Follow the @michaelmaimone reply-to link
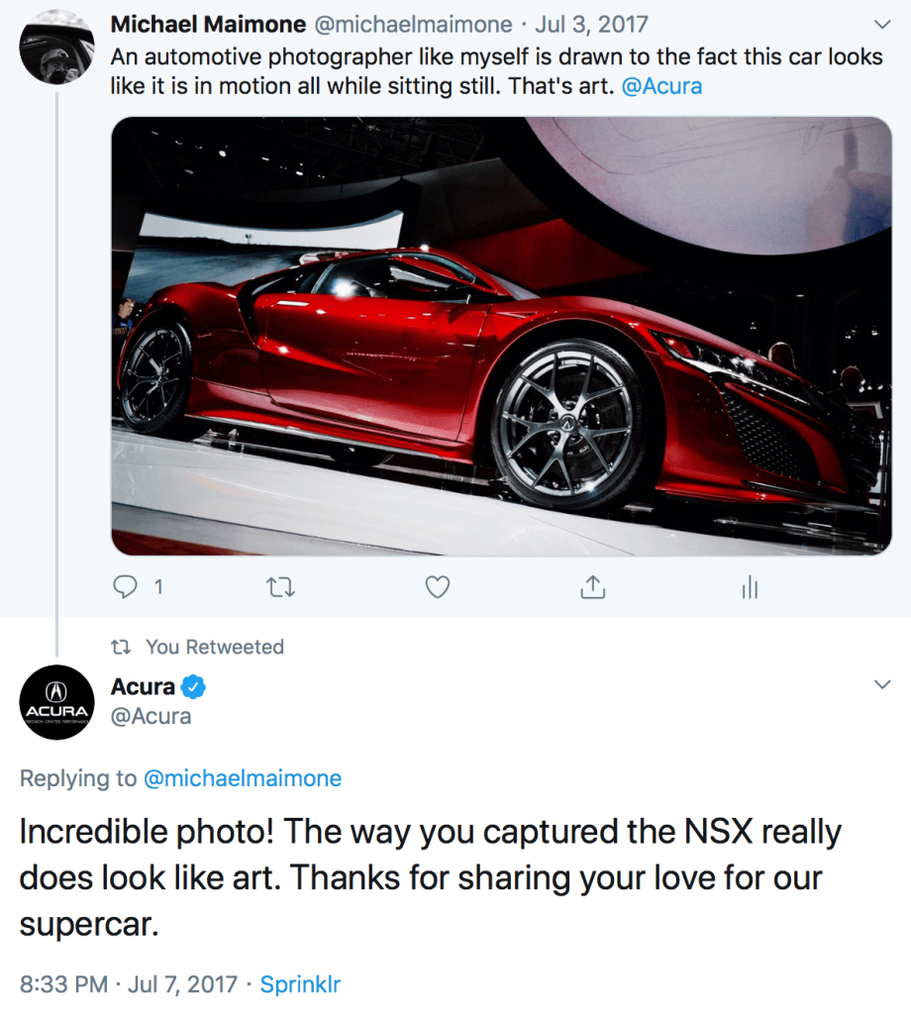 pos(243,778)
